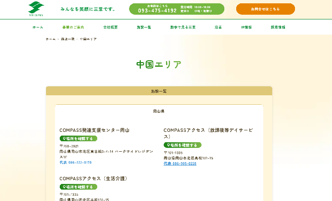Image resolution: width=332 pixels, height=201 pixels.
Task: Open 施設一覧 menu item
Action: (144, 27)
